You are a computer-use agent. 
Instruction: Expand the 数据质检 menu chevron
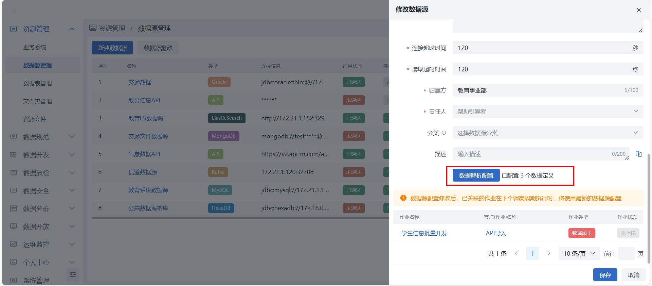coord(72,173)
